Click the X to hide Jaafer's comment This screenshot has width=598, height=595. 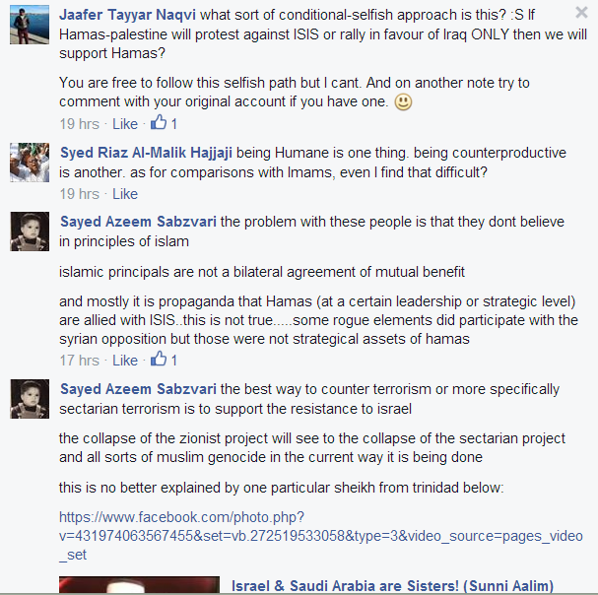(581, 13)
